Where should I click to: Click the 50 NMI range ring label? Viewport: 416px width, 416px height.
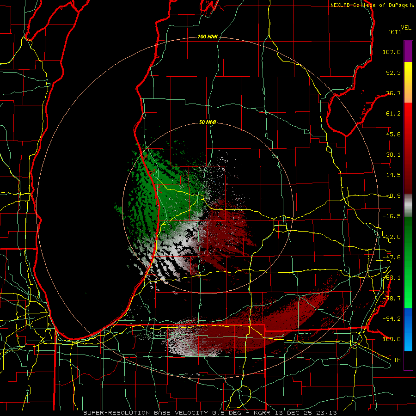[208, 122]
